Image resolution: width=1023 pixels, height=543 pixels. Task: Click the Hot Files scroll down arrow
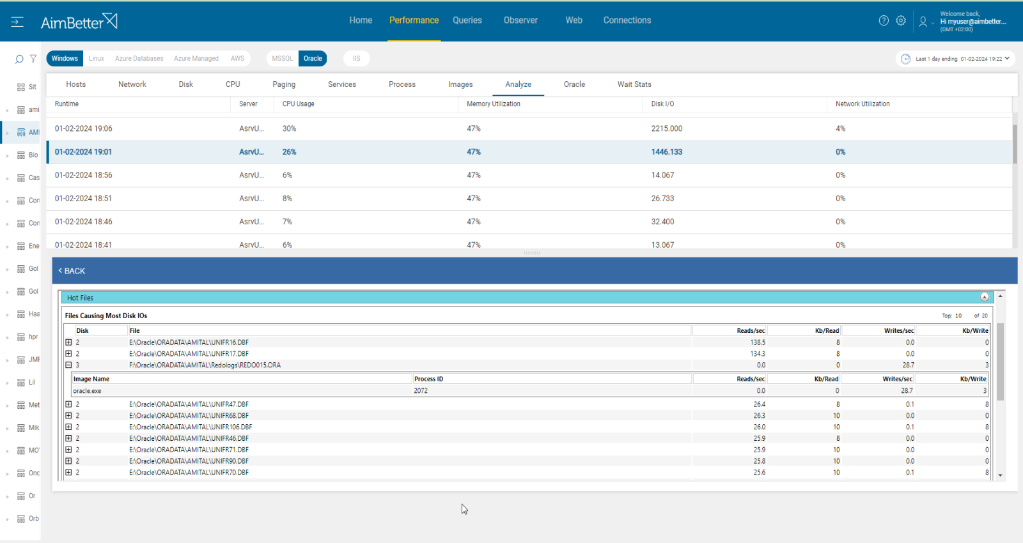point(1000,475)
